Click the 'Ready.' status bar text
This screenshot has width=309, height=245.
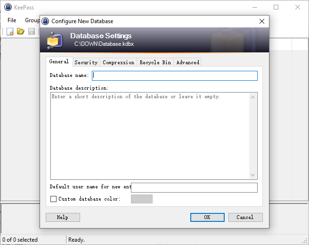(x=76, y=240)
